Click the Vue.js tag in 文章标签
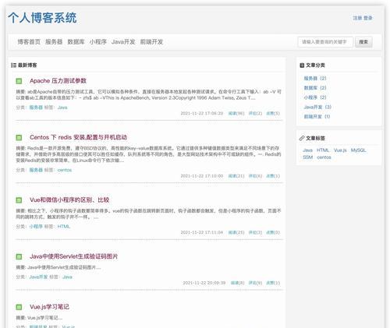390x328 pixels. coord(340,150)
